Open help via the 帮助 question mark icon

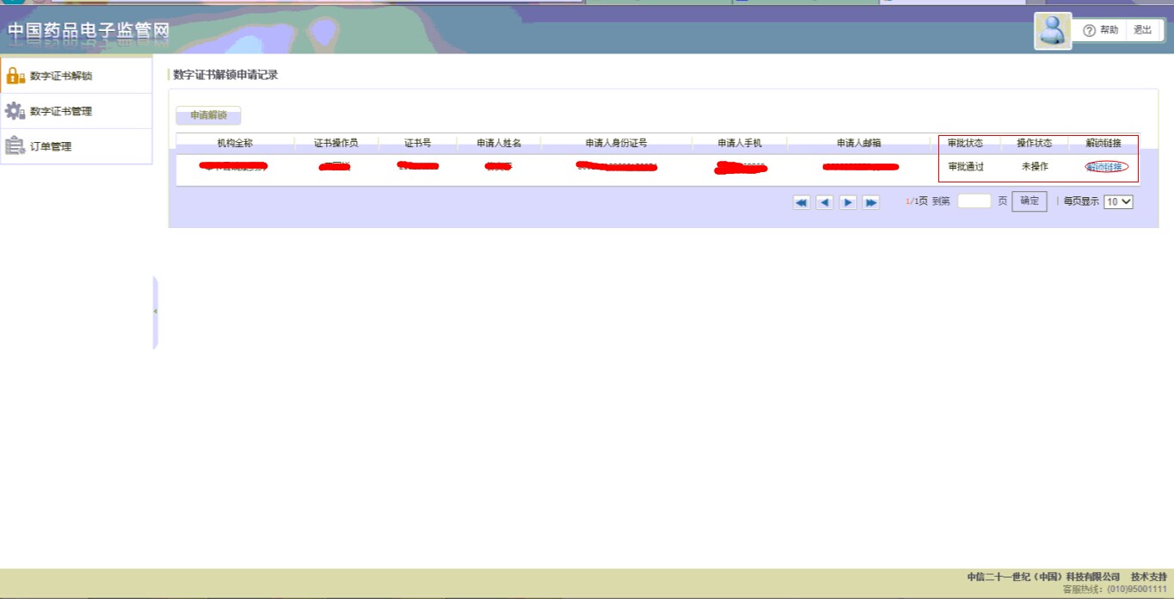click(1089, 30)
